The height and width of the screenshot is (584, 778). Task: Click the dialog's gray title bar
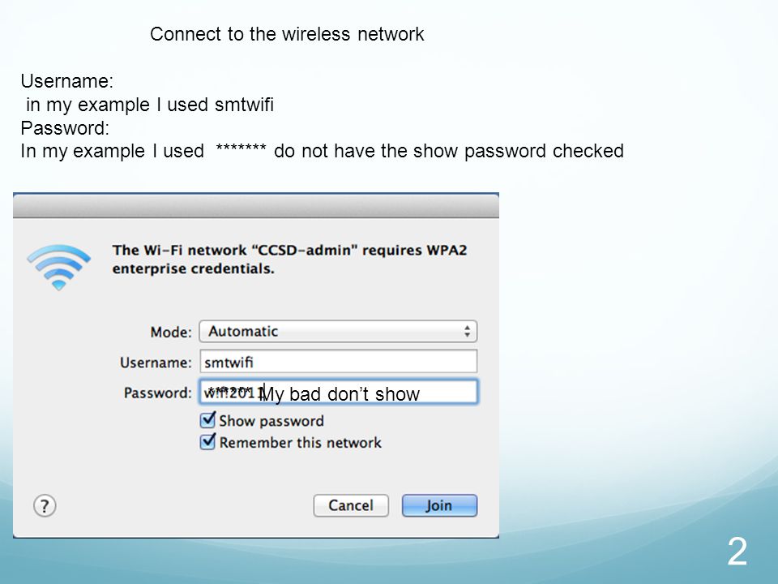[256, 205]
